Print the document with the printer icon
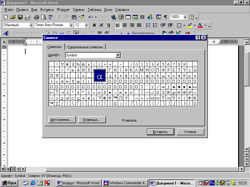 tap(37, 17)
